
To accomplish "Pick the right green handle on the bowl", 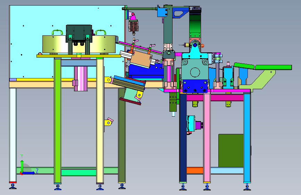I will [100, 32].
